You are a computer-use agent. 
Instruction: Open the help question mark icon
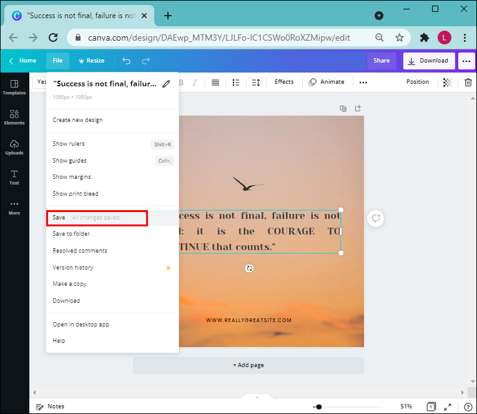tap(468, 406)
